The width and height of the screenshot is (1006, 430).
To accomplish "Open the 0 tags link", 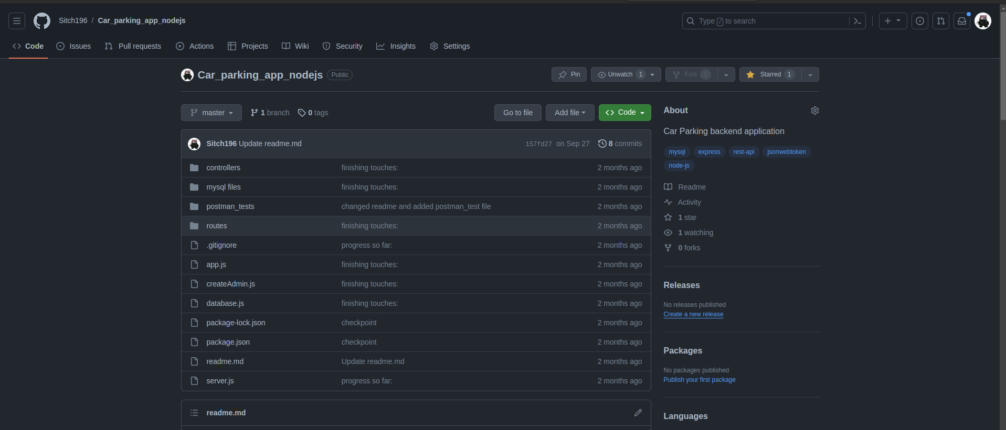I will (313, 113).
